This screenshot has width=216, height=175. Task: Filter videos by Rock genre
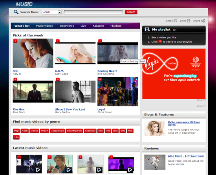25,131
